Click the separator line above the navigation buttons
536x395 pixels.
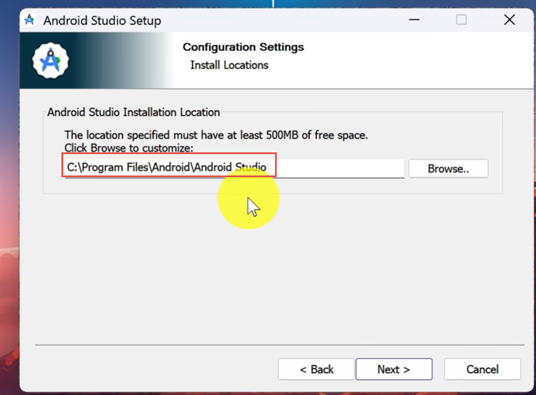[x=279, y=345]
